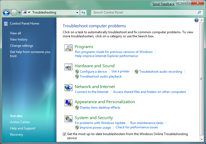Screen dimensions: 206x144
Task: Click the breadcrumb double-chevron in address bar
Action: coord(29,12)
